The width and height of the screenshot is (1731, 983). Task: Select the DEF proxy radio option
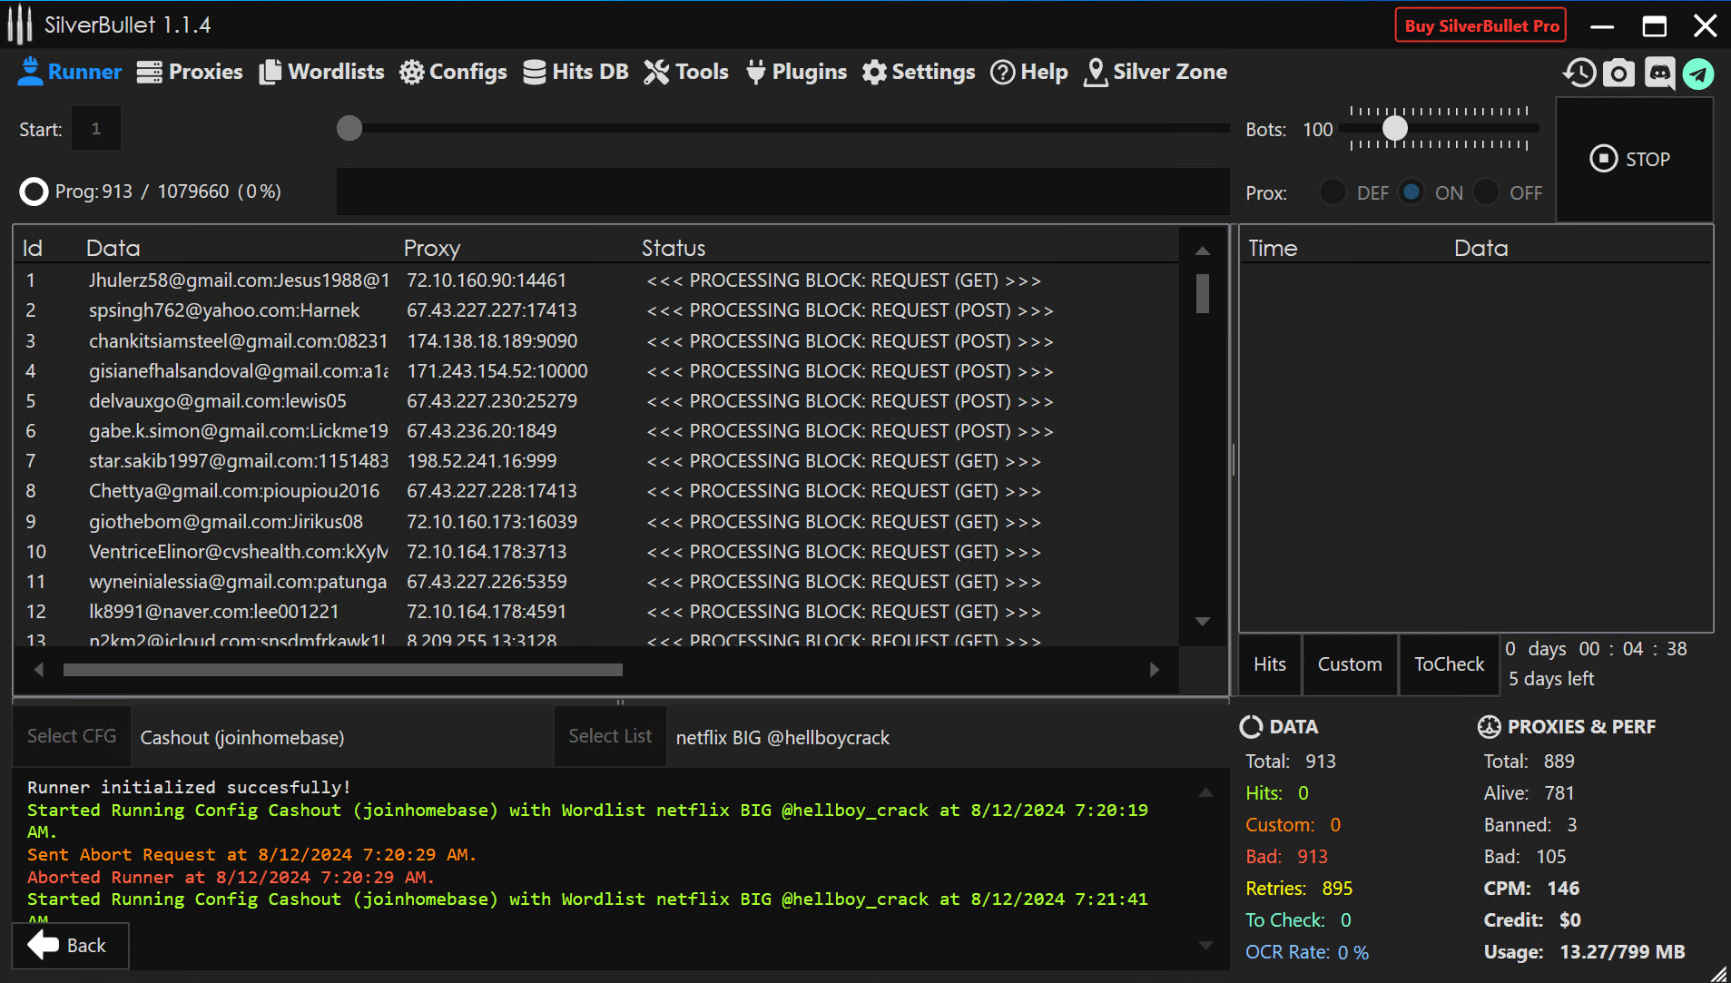tap(1333, 192)
